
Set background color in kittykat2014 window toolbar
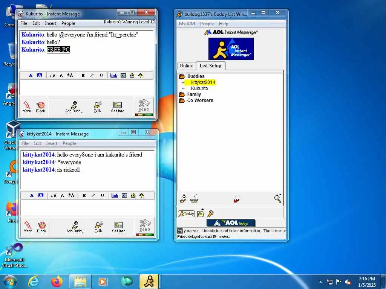(41, 195)
